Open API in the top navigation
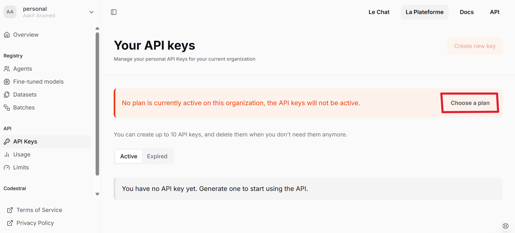The height and width of the screenshot is (233, 515). 494,12
